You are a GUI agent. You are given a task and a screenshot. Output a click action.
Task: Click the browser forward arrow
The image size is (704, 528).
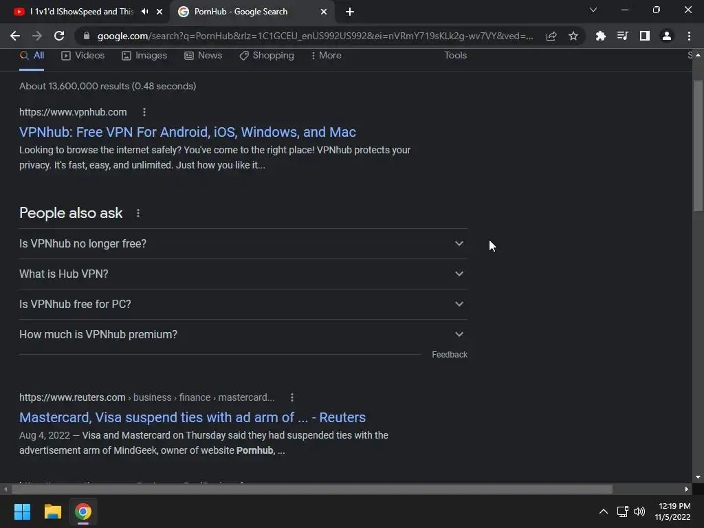(x=37, y=36)
